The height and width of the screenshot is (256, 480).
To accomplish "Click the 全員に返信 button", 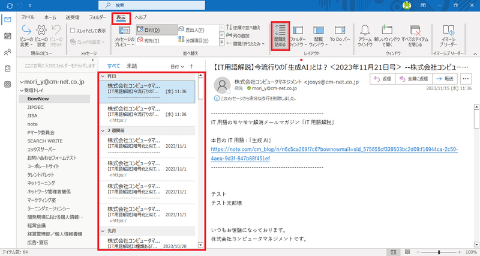I will click(414, 79).
